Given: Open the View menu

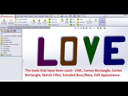Looking at the screenshot, I should [26, 16].
